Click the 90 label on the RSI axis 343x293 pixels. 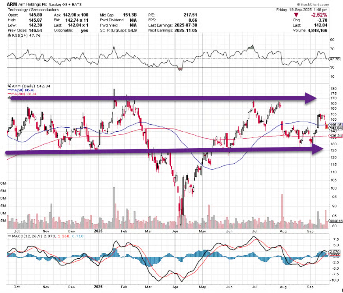pyautogui.click(x=332, y=40)
